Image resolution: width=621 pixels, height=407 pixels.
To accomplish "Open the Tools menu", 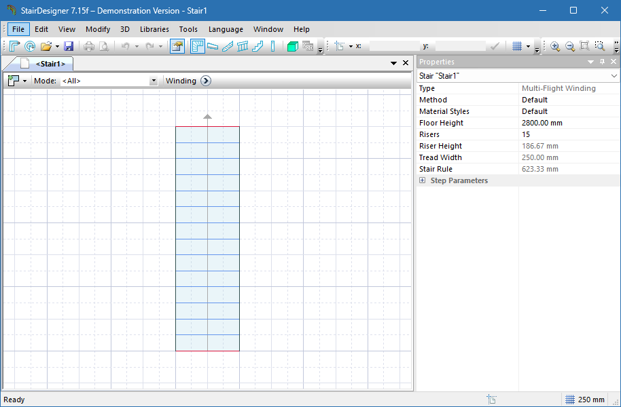I will [x=188, y=29].
